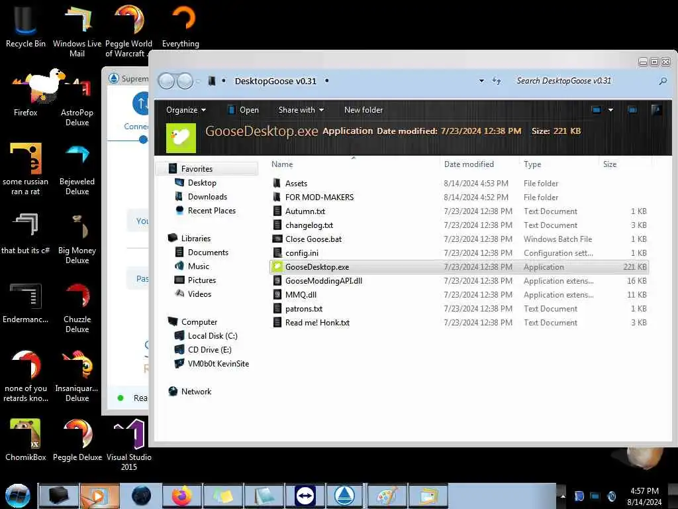Open the Share with menu
678x509 pixels.
pyautogui.click(x=301, y=110)
